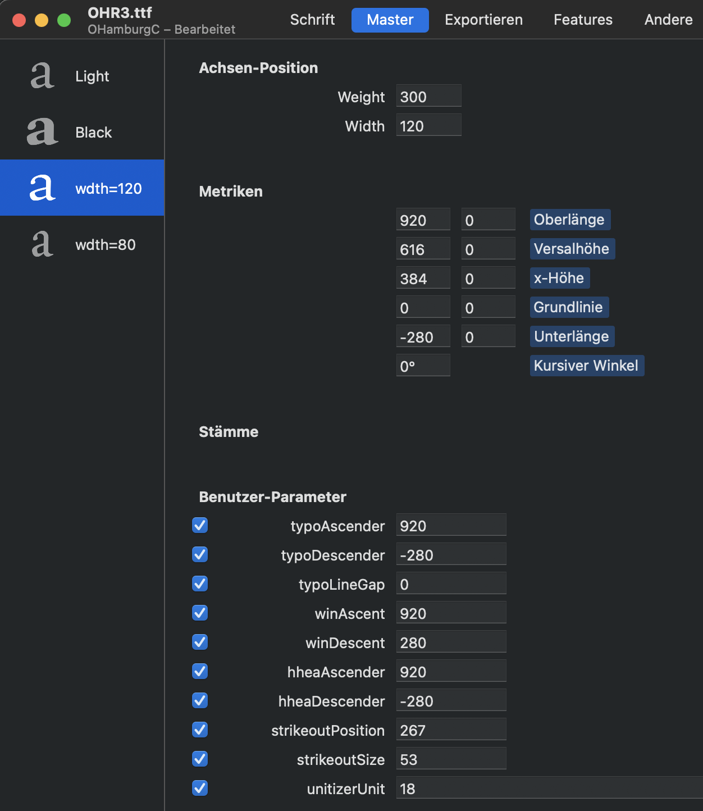
Task: Disable the winDescent parameter checkbox
Action: [200, 642]
